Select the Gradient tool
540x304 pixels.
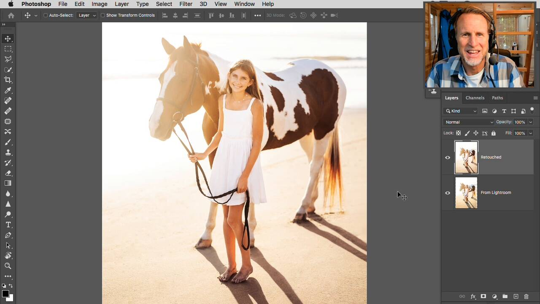pyautogui.click(x=8, y=183)
